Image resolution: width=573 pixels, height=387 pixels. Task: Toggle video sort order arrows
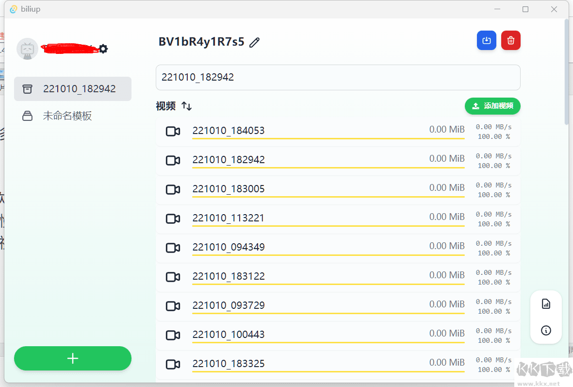click(186, 106)
